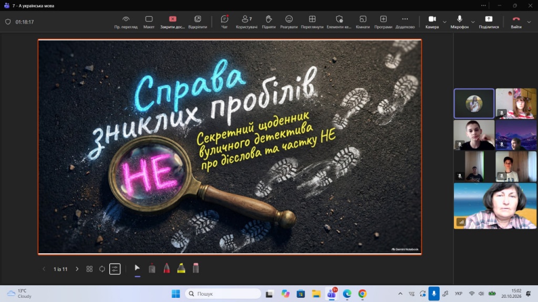Select the yellow highlighter tool
This screenshot has width=538, height=302.
[x=181, y=268]
